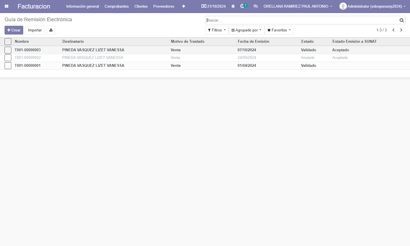Check the box for T001-00000001

8,66
